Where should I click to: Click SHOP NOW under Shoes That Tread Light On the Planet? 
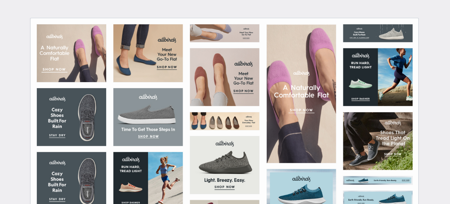click(393, 154)
